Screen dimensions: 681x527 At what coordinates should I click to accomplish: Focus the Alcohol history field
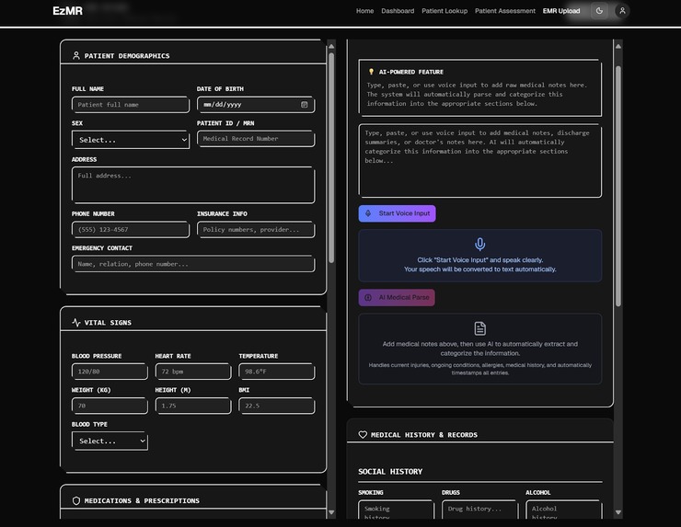pos(564,510)
